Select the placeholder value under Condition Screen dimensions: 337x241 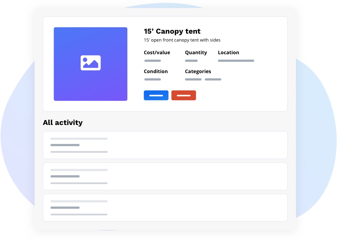click(152, 79)
